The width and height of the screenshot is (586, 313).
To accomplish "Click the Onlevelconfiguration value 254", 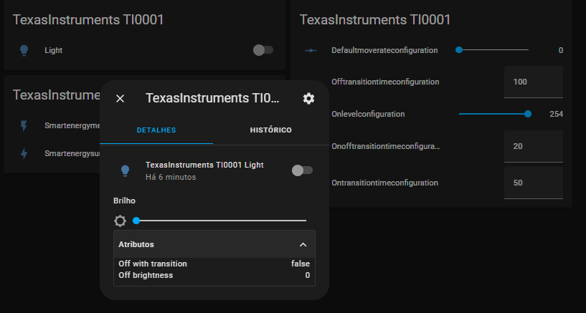I will click(556, 114).
